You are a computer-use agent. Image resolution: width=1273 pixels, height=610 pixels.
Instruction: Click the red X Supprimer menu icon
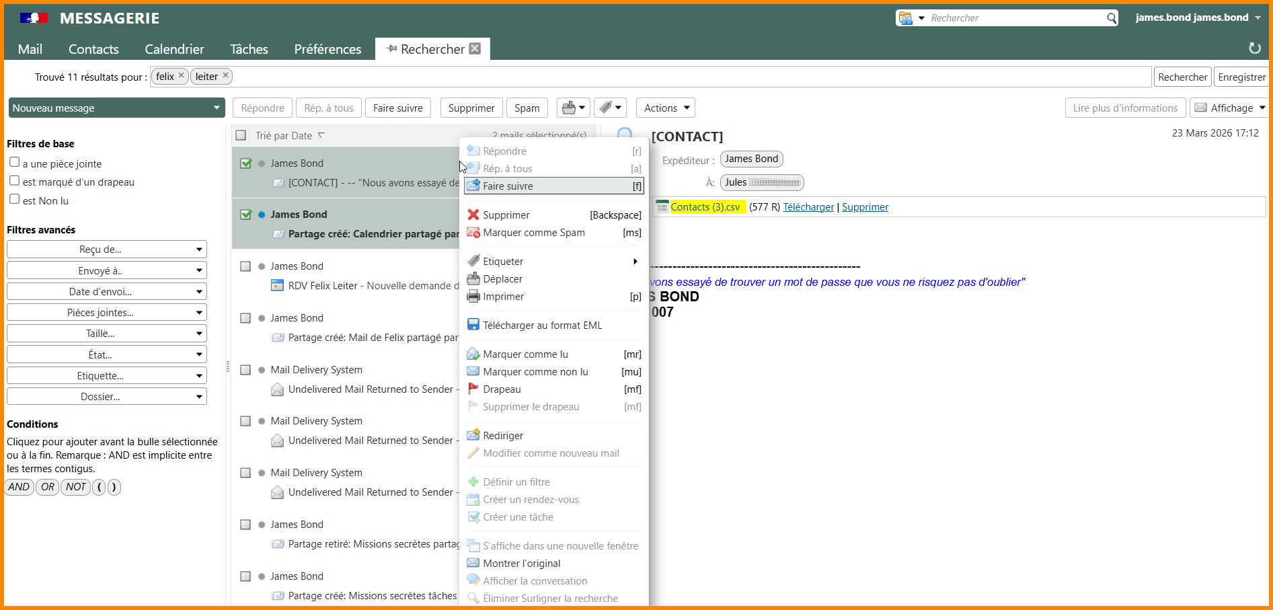tap(473, 215)
